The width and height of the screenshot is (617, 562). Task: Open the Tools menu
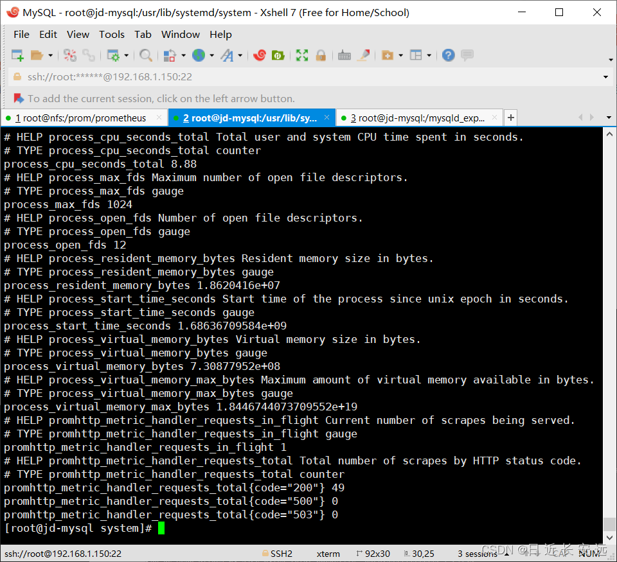[112, 35]
